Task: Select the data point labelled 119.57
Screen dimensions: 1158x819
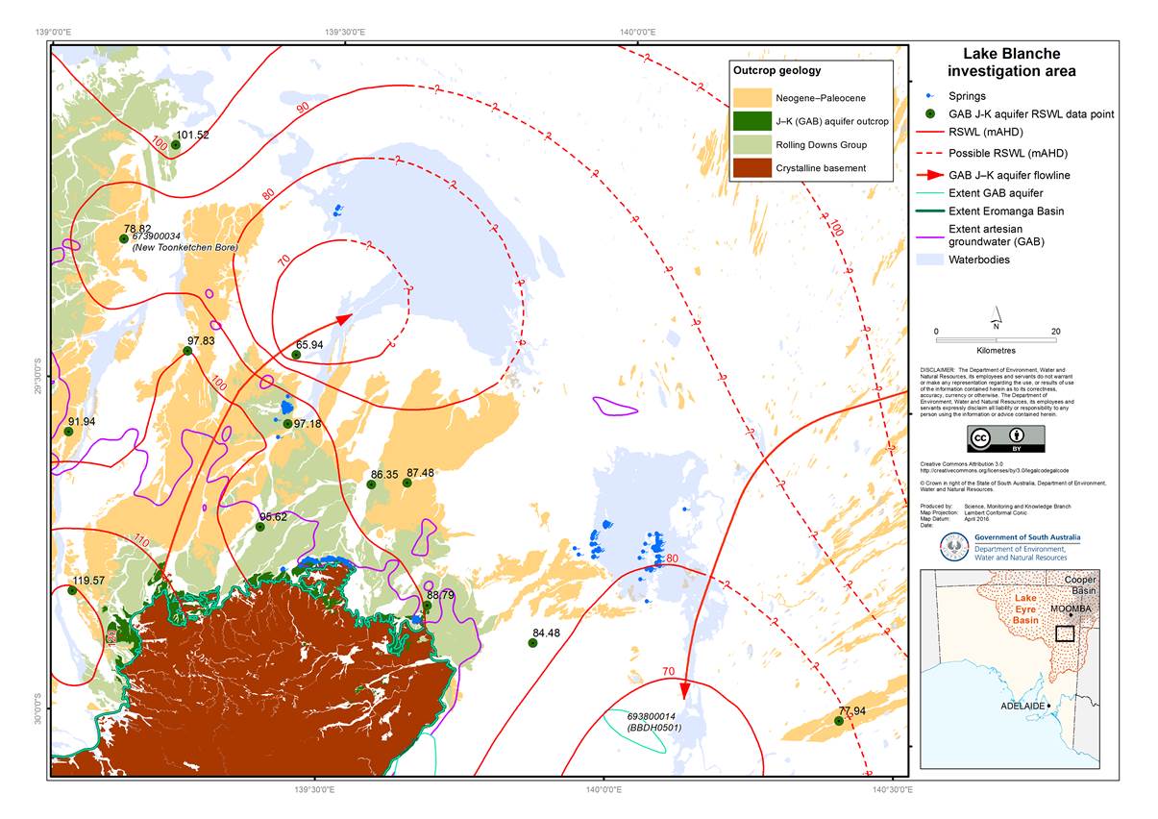Action: [72, 590]
